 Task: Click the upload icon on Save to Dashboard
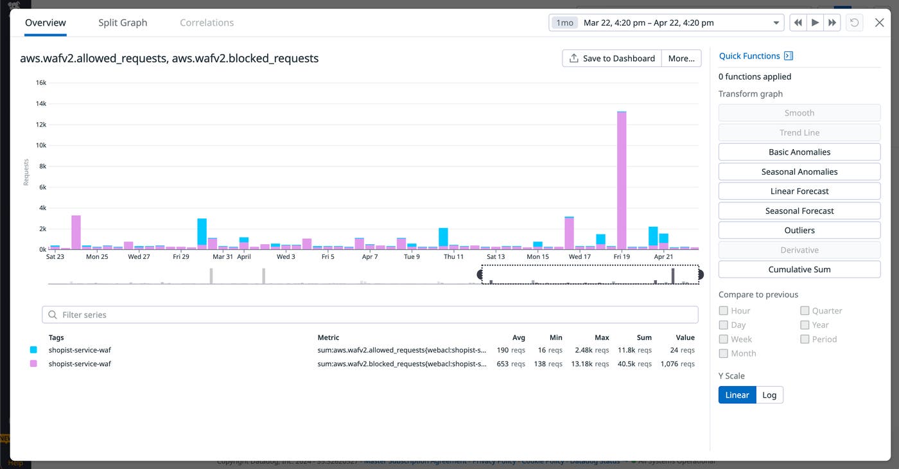[572, 58]
